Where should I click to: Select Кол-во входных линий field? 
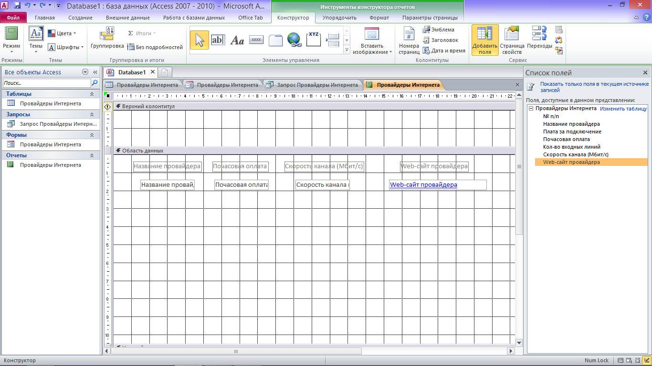(x=571, y=147)
